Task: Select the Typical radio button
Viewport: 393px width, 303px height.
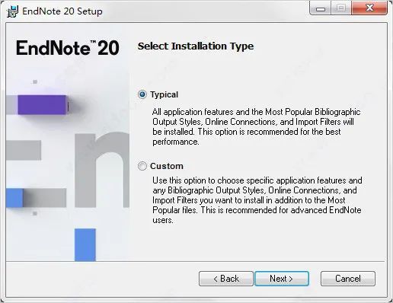Action: 142,94
